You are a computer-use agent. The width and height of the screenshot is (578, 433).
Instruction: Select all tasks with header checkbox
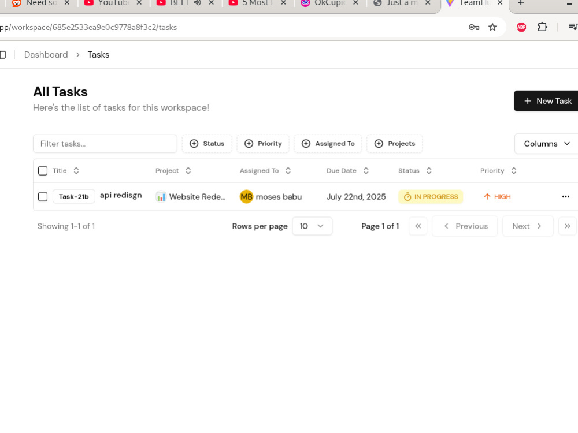coord(43,171)
